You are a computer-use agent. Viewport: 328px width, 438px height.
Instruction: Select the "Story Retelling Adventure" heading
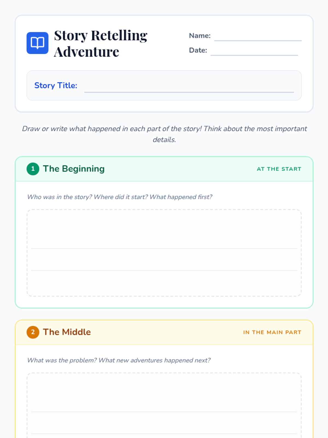(x=101, y=43)
